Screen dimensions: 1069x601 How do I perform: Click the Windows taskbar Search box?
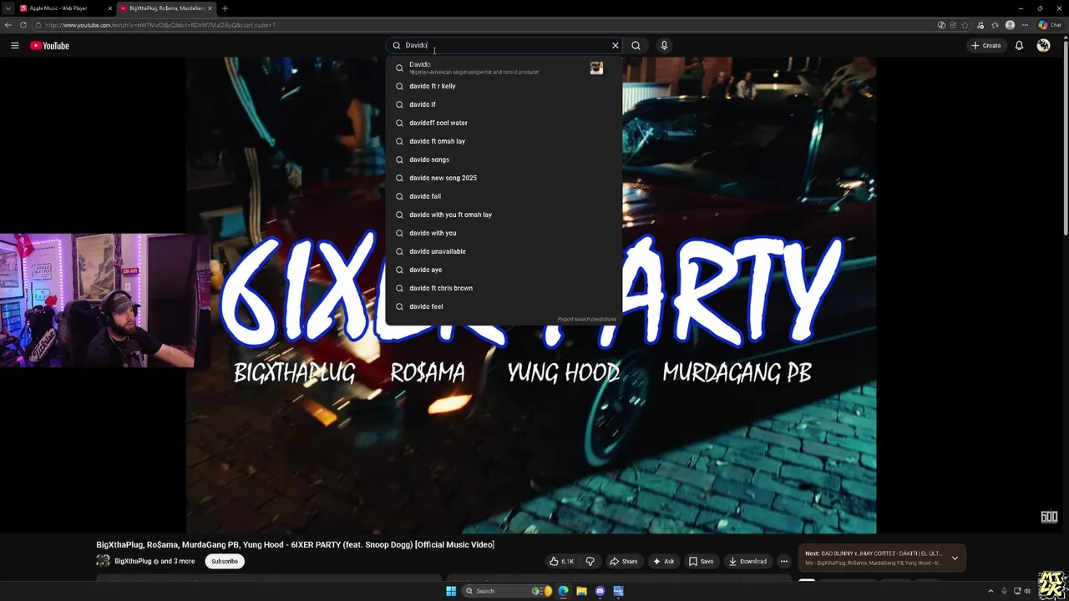[x=506, y=591]
